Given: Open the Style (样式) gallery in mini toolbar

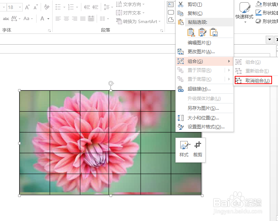Looking at the screenshot, I should point(184,149).
